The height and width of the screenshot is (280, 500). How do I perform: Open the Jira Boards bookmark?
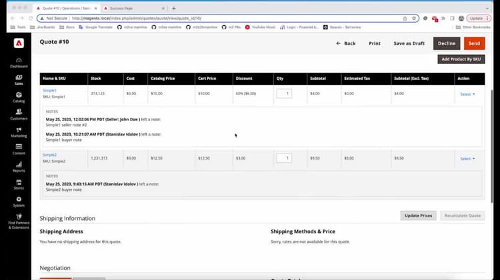[43, 27]
